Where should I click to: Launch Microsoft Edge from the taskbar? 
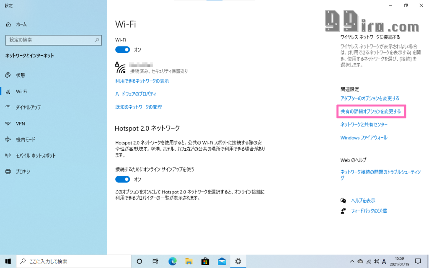172,261
